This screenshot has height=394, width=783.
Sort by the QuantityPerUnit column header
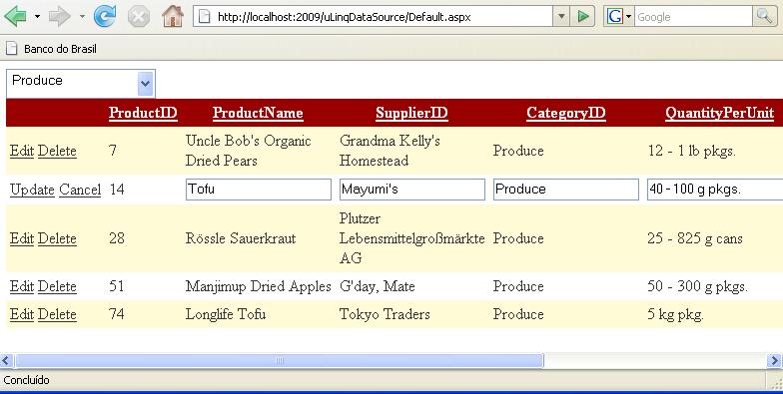click(719, 113)
